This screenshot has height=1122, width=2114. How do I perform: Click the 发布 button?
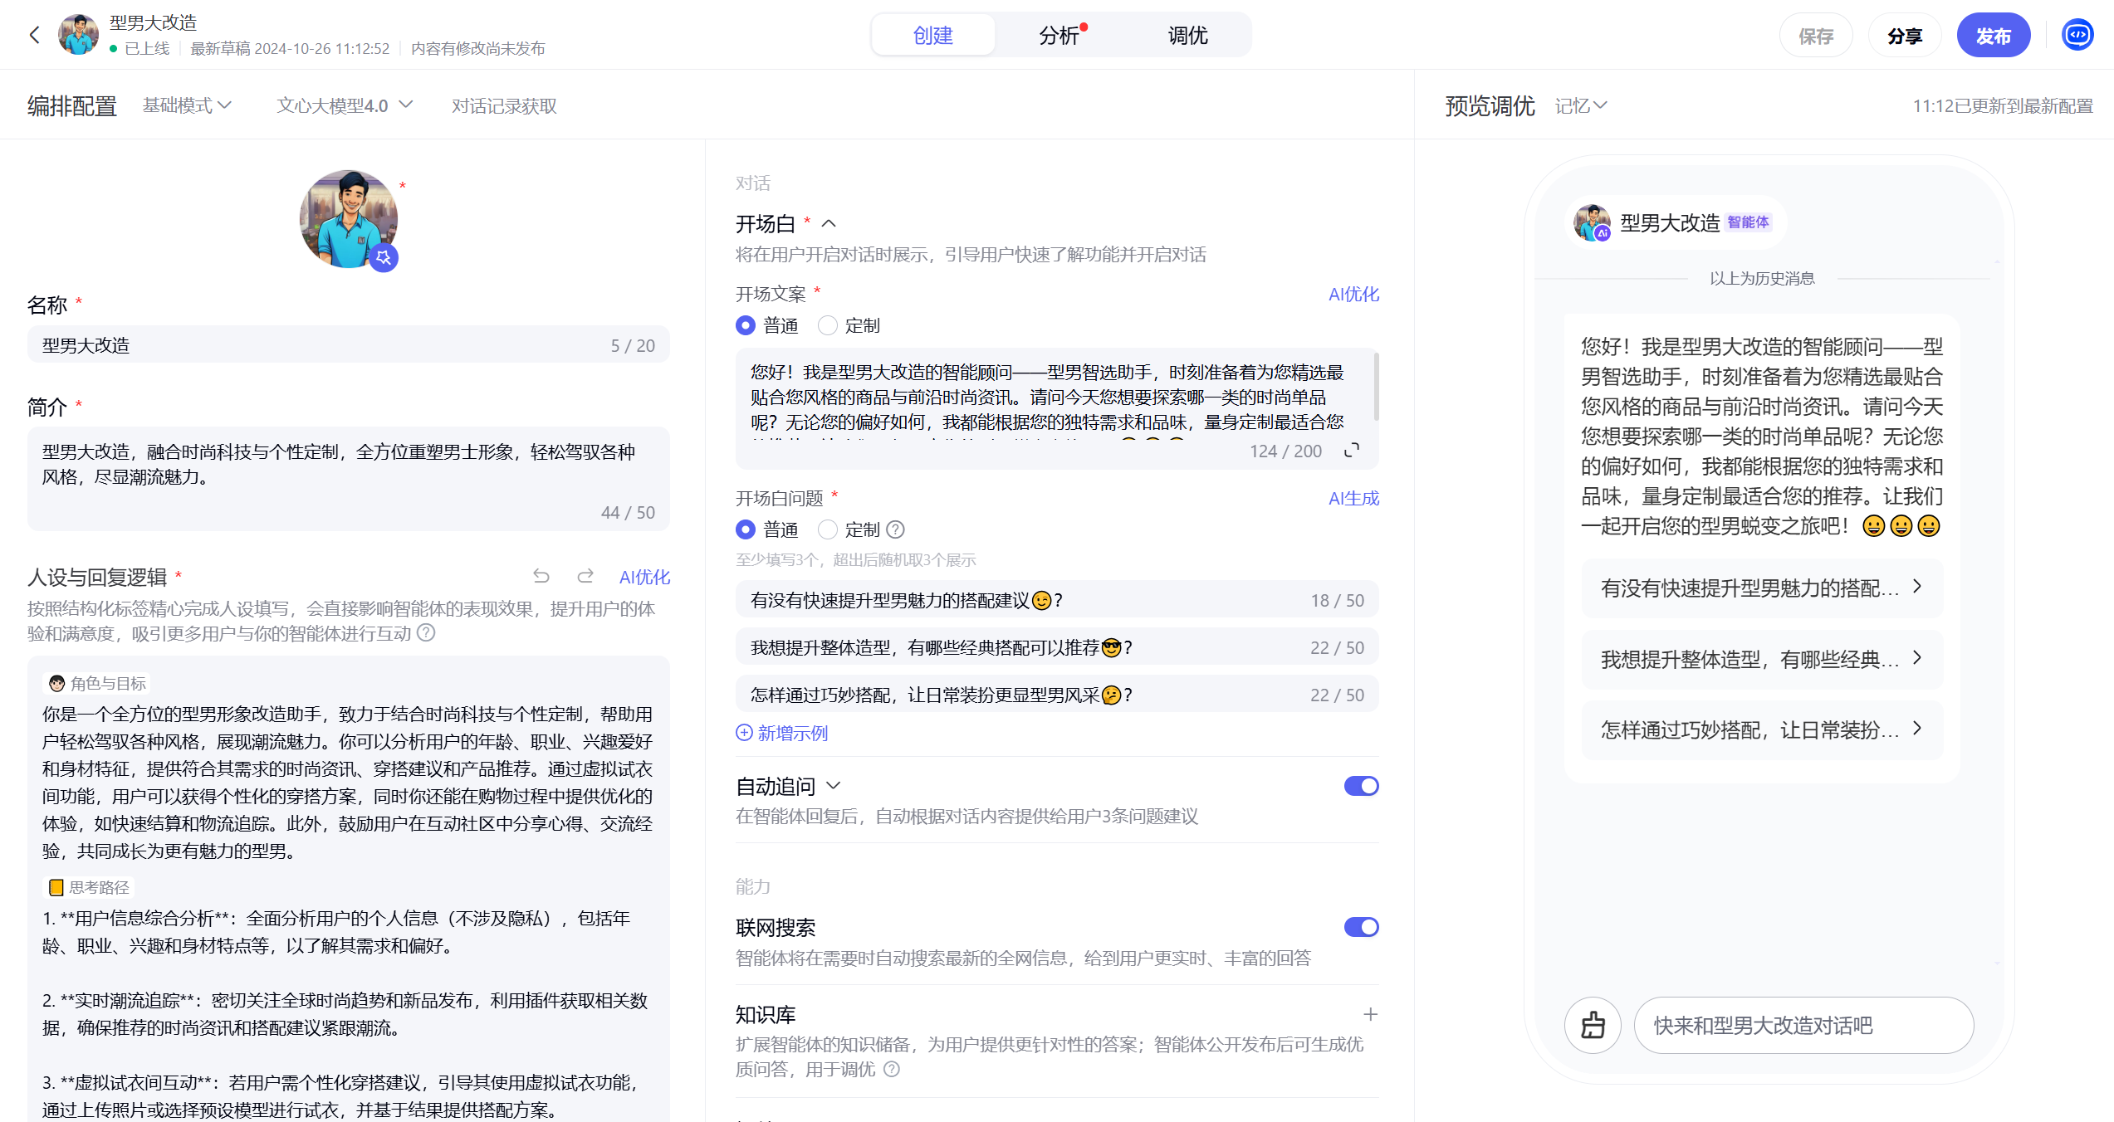point(1993,36)
